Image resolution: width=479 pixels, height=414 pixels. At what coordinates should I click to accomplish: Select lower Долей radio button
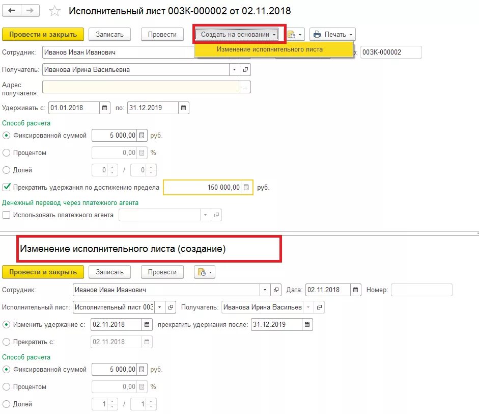[x=7, y=404]
